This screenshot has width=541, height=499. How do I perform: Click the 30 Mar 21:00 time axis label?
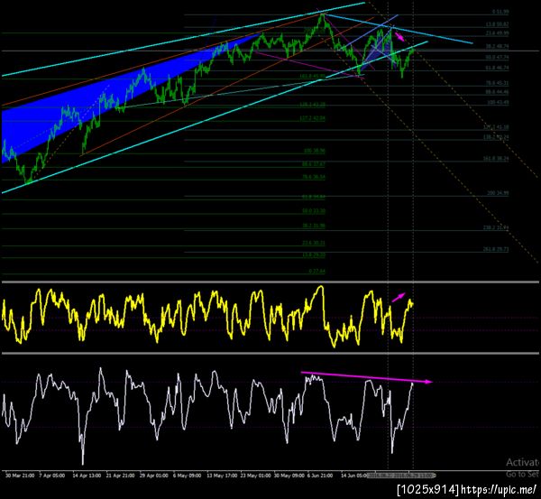click(20, 476)
